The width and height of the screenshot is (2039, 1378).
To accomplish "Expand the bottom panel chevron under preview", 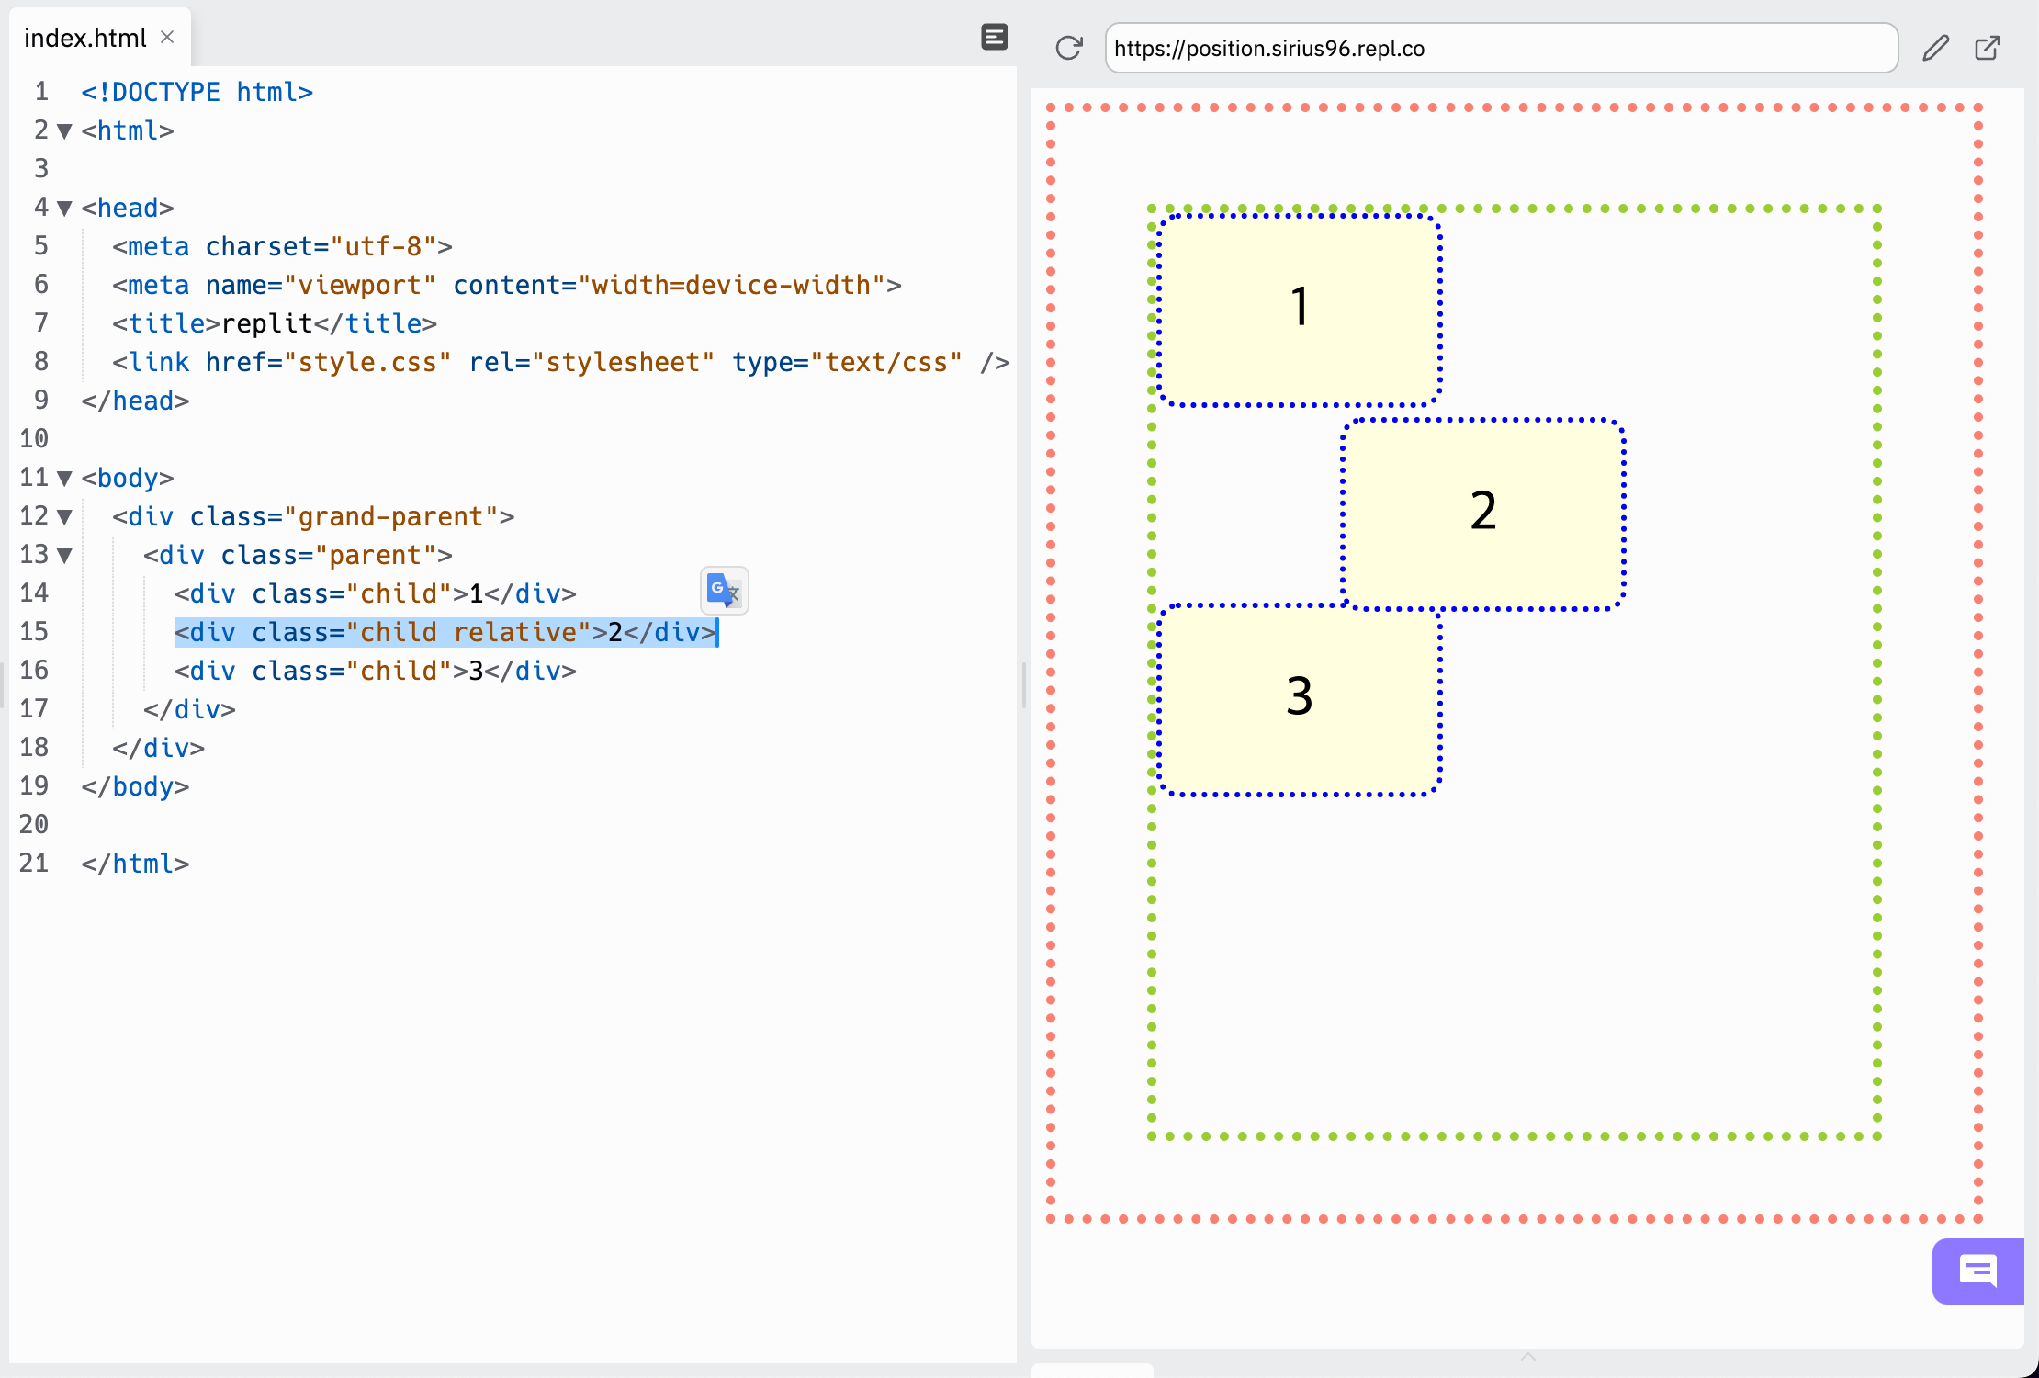I will point(1527,1357).
